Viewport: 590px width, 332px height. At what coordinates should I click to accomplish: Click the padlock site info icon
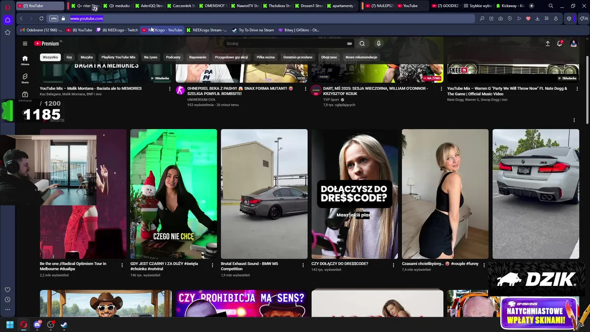click(x=63, y=18)
